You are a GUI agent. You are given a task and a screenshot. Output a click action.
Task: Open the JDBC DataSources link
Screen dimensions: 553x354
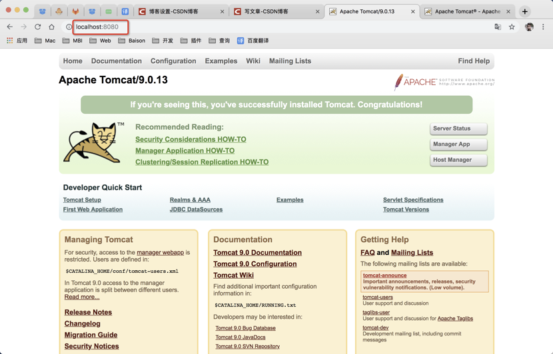pos(196,209)
